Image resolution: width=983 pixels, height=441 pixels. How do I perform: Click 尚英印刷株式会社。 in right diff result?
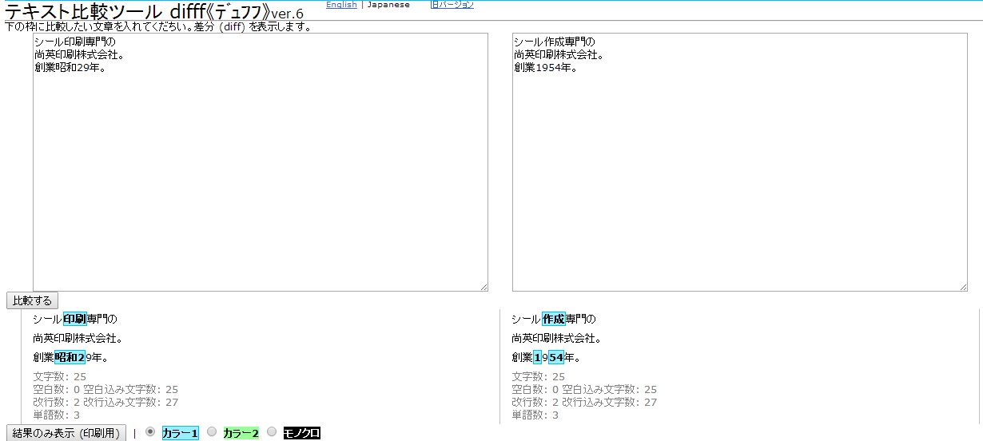[x=558, y=338]
